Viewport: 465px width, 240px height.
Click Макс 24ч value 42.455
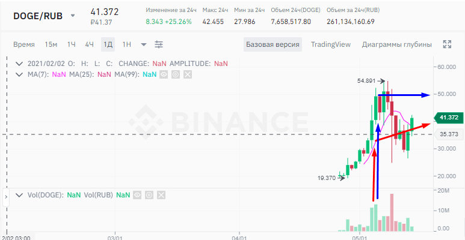(213, 22)
